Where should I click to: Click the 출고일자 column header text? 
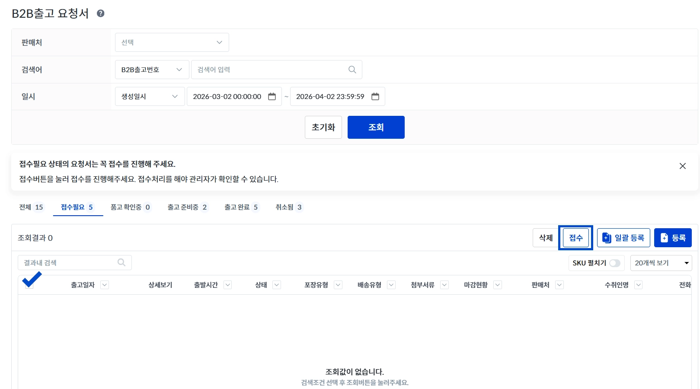coord(83,285)
